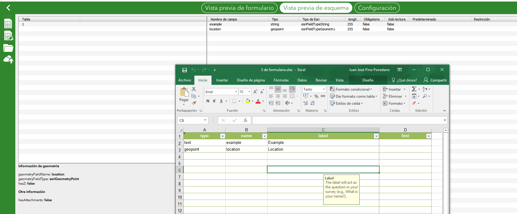
Task: Toggle italic formatting with the K button
Action: pos(214,101)
